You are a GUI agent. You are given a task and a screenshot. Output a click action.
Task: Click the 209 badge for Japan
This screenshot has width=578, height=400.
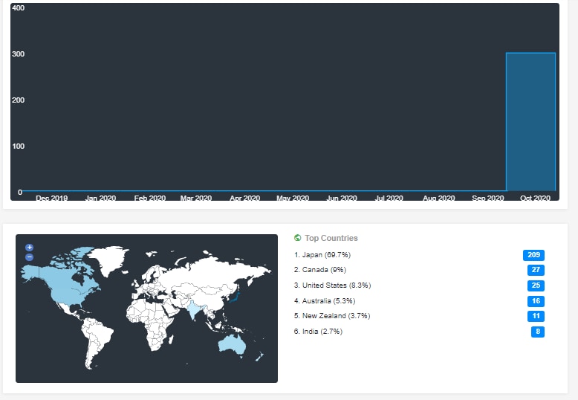click(x=533, y=255)
